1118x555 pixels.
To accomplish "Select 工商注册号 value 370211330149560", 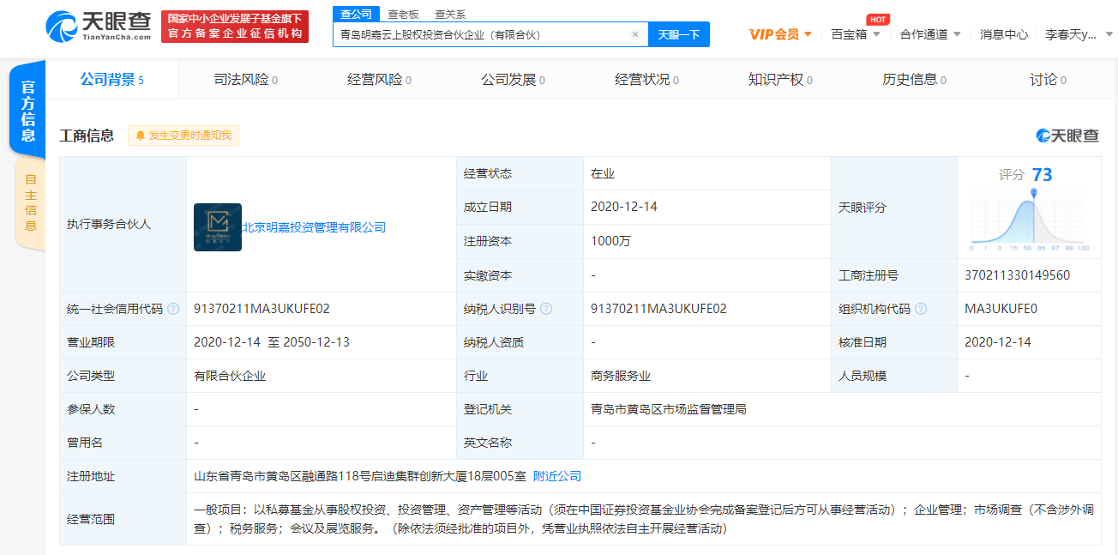I will 1017,275.
